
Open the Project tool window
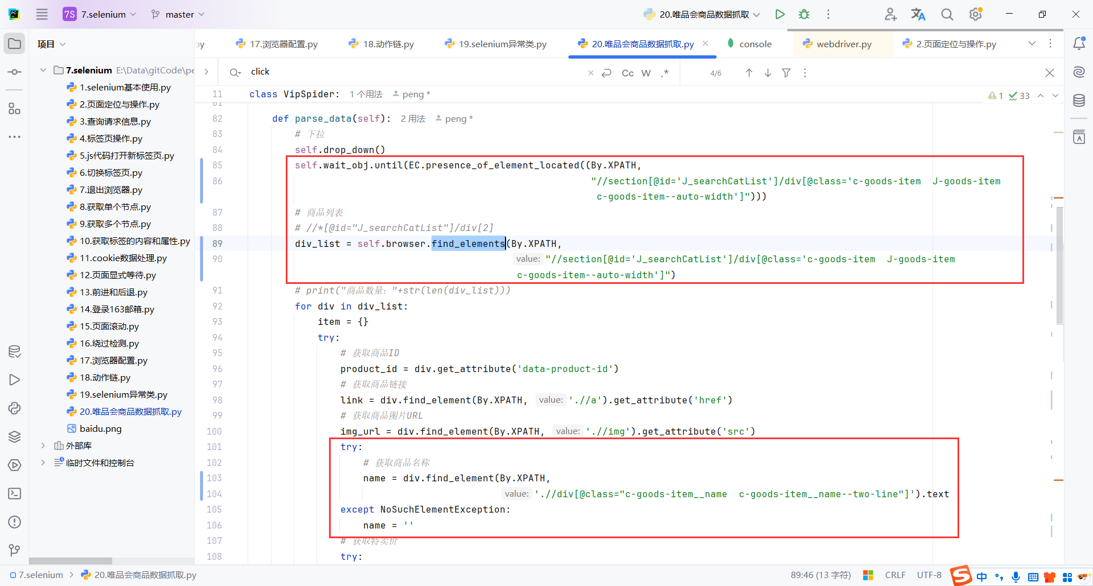pos(15,44)
